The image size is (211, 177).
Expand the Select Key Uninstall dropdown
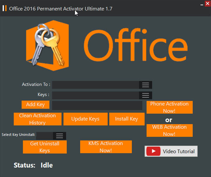click(59, 136)
